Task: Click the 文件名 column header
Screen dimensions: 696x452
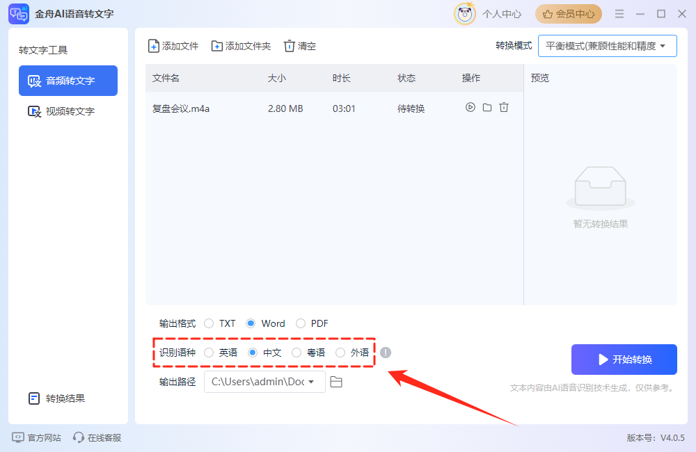Action: pyautogui.click(x=166, y=78)
